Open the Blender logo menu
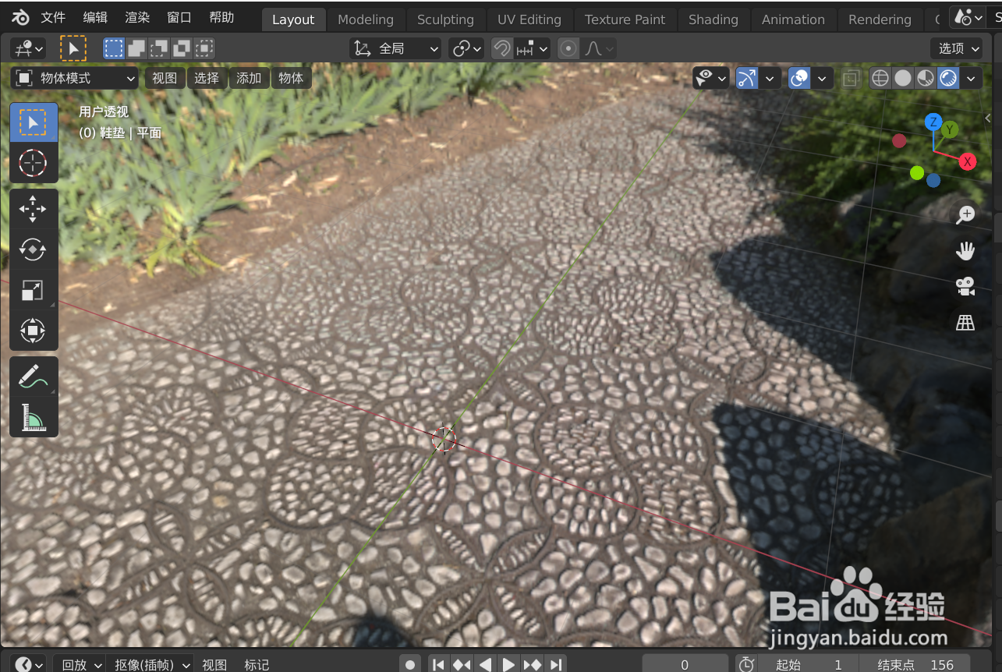The width and height of the screenshot is (1002, 672). (x=20, y=17)
